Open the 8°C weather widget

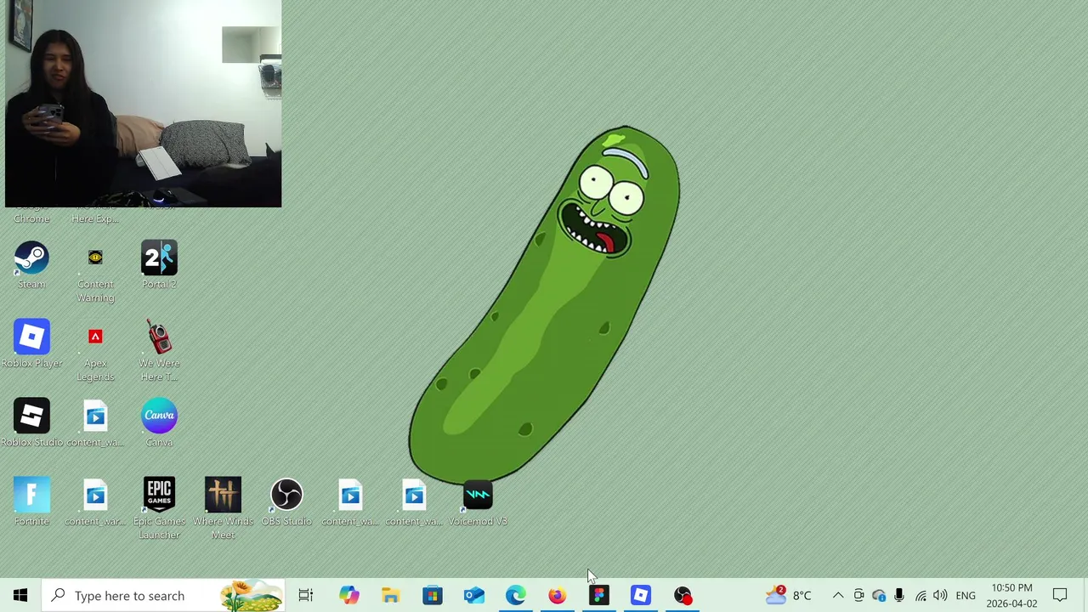(790, 596)
